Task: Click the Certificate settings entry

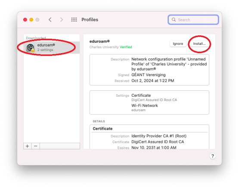Action: tap(141, 96)
